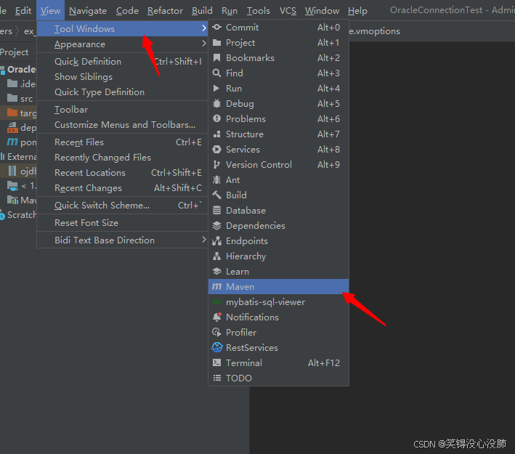
Task: Click the Problems exclamation icon
Action: 216,118
